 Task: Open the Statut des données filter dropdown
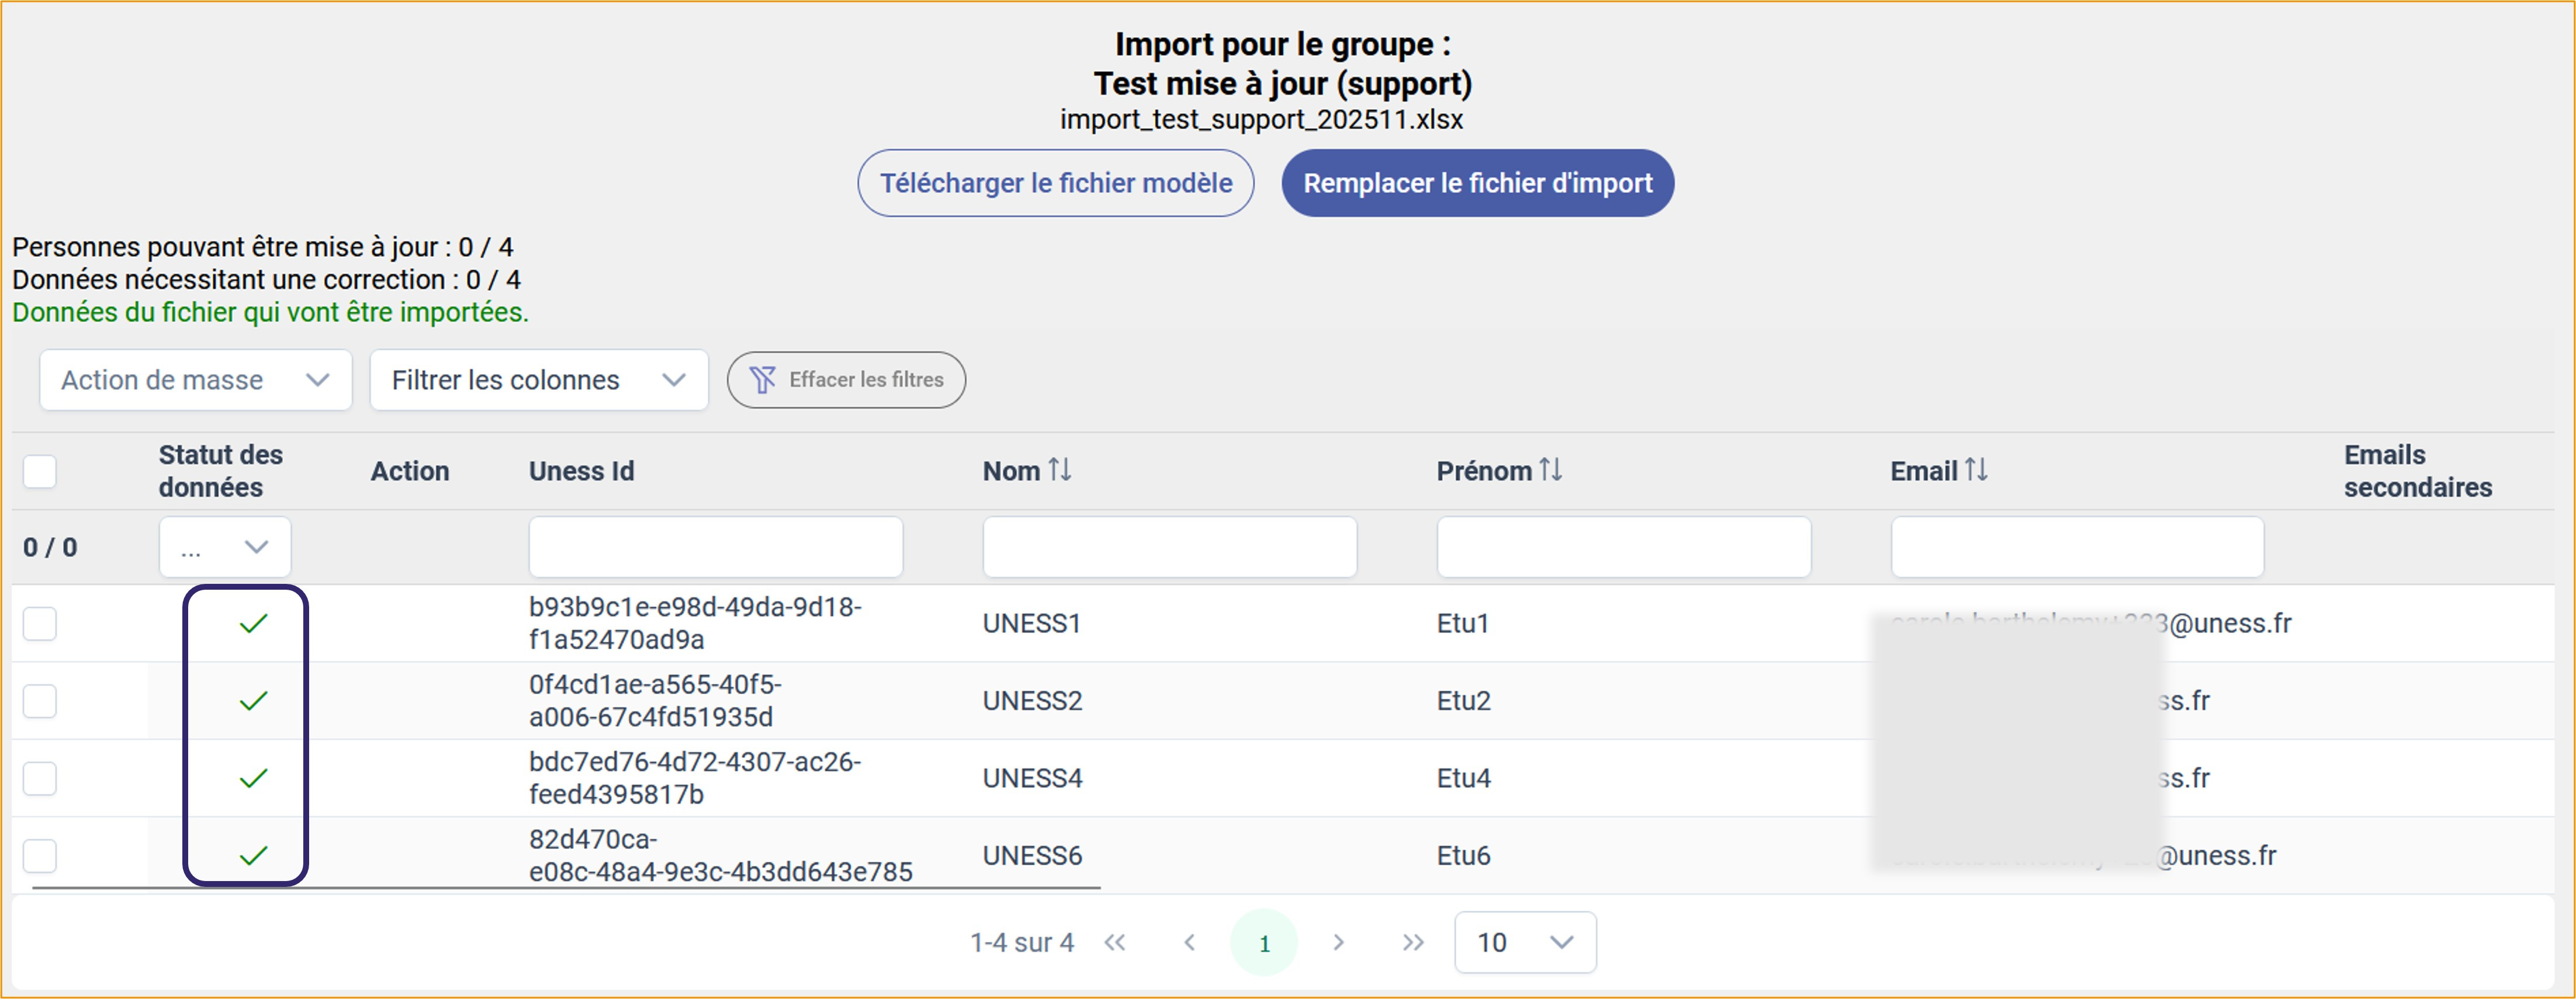click(x=225, y=548)
